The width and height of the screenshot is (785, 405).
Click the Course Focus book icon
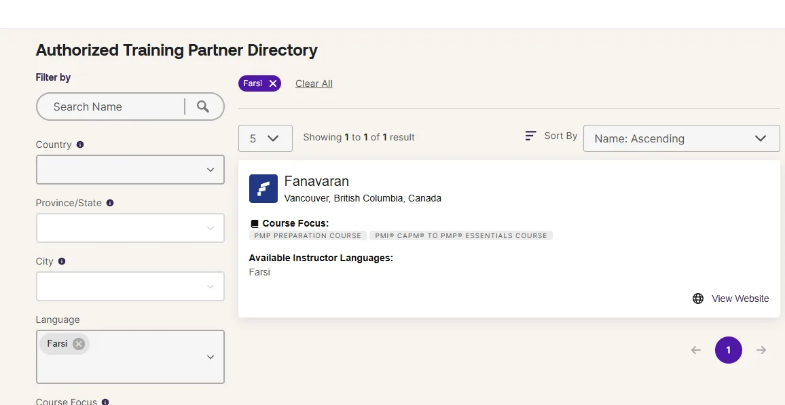click(255, 223)
